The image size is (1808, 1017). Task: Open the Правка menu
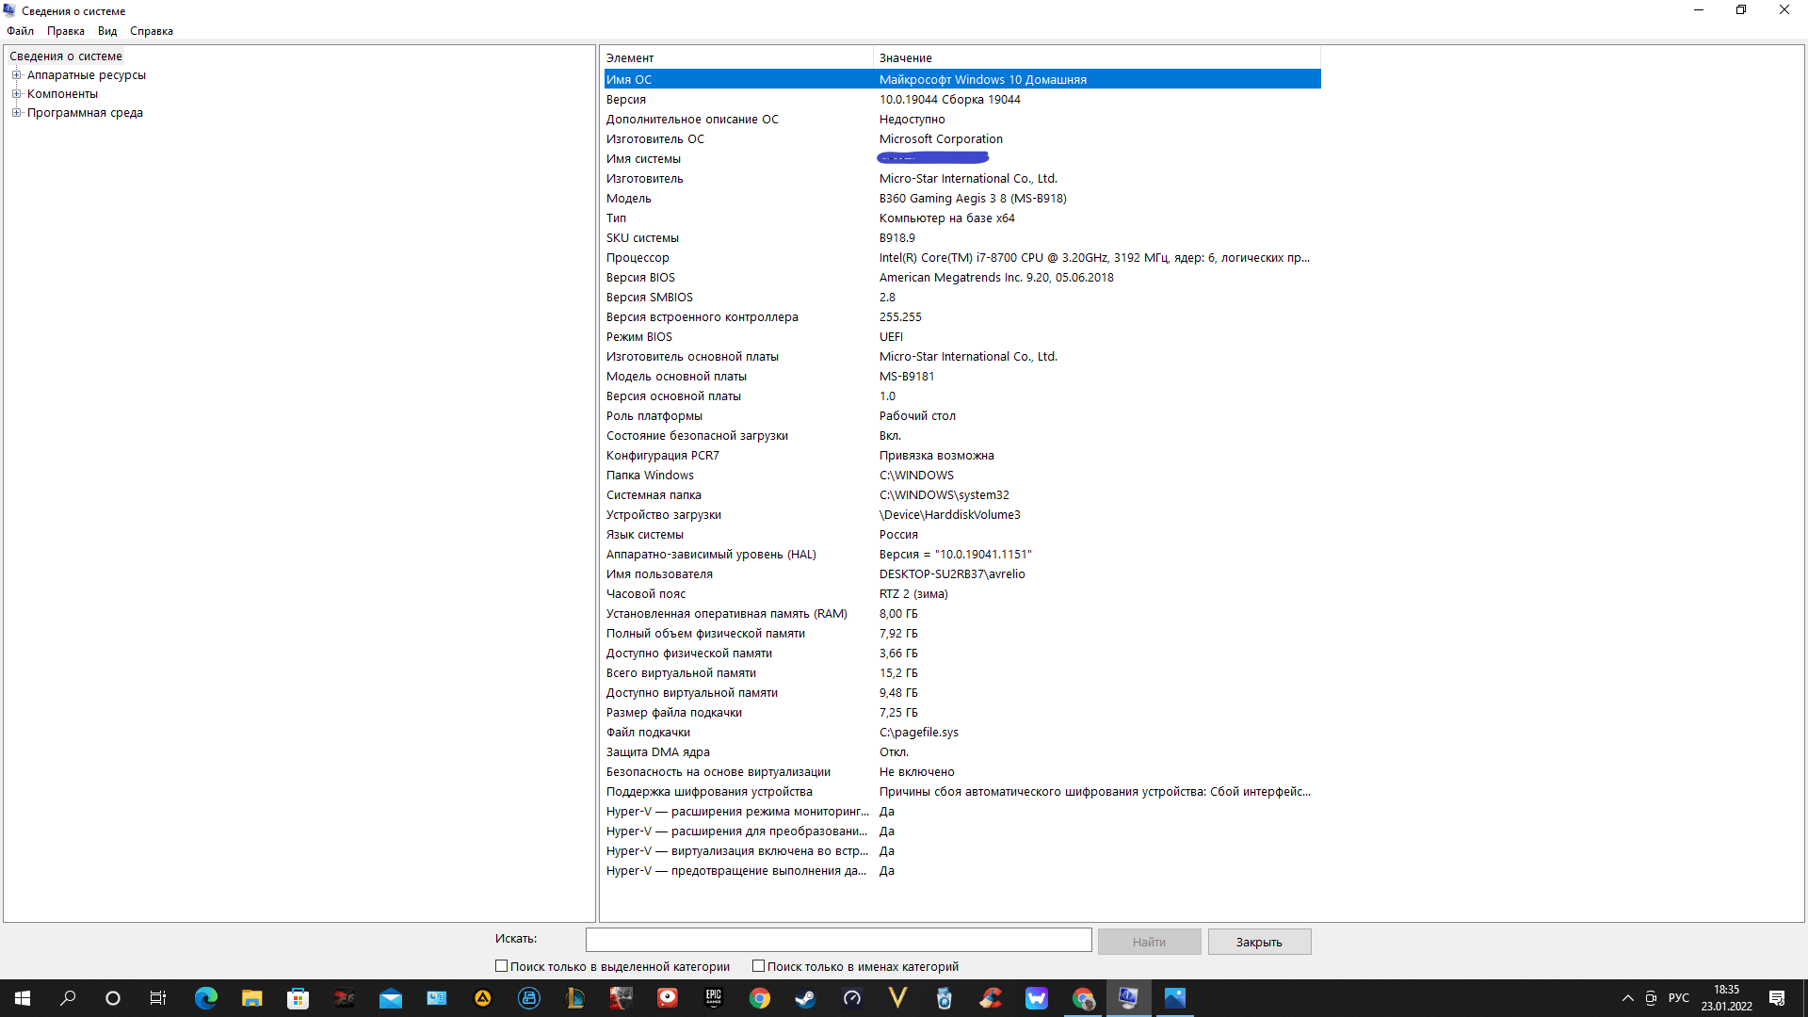(65, 31)
